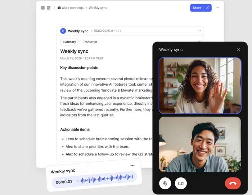Open the meeting block three-dot menu
Screen dimensions: 252x195
click(199, 31)
